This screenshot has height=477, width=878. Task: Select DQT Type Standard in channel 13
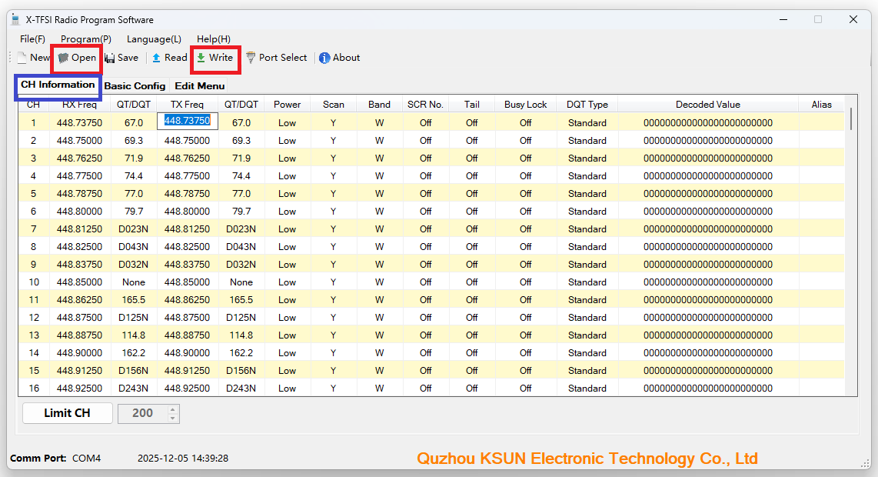pos(587,335)
